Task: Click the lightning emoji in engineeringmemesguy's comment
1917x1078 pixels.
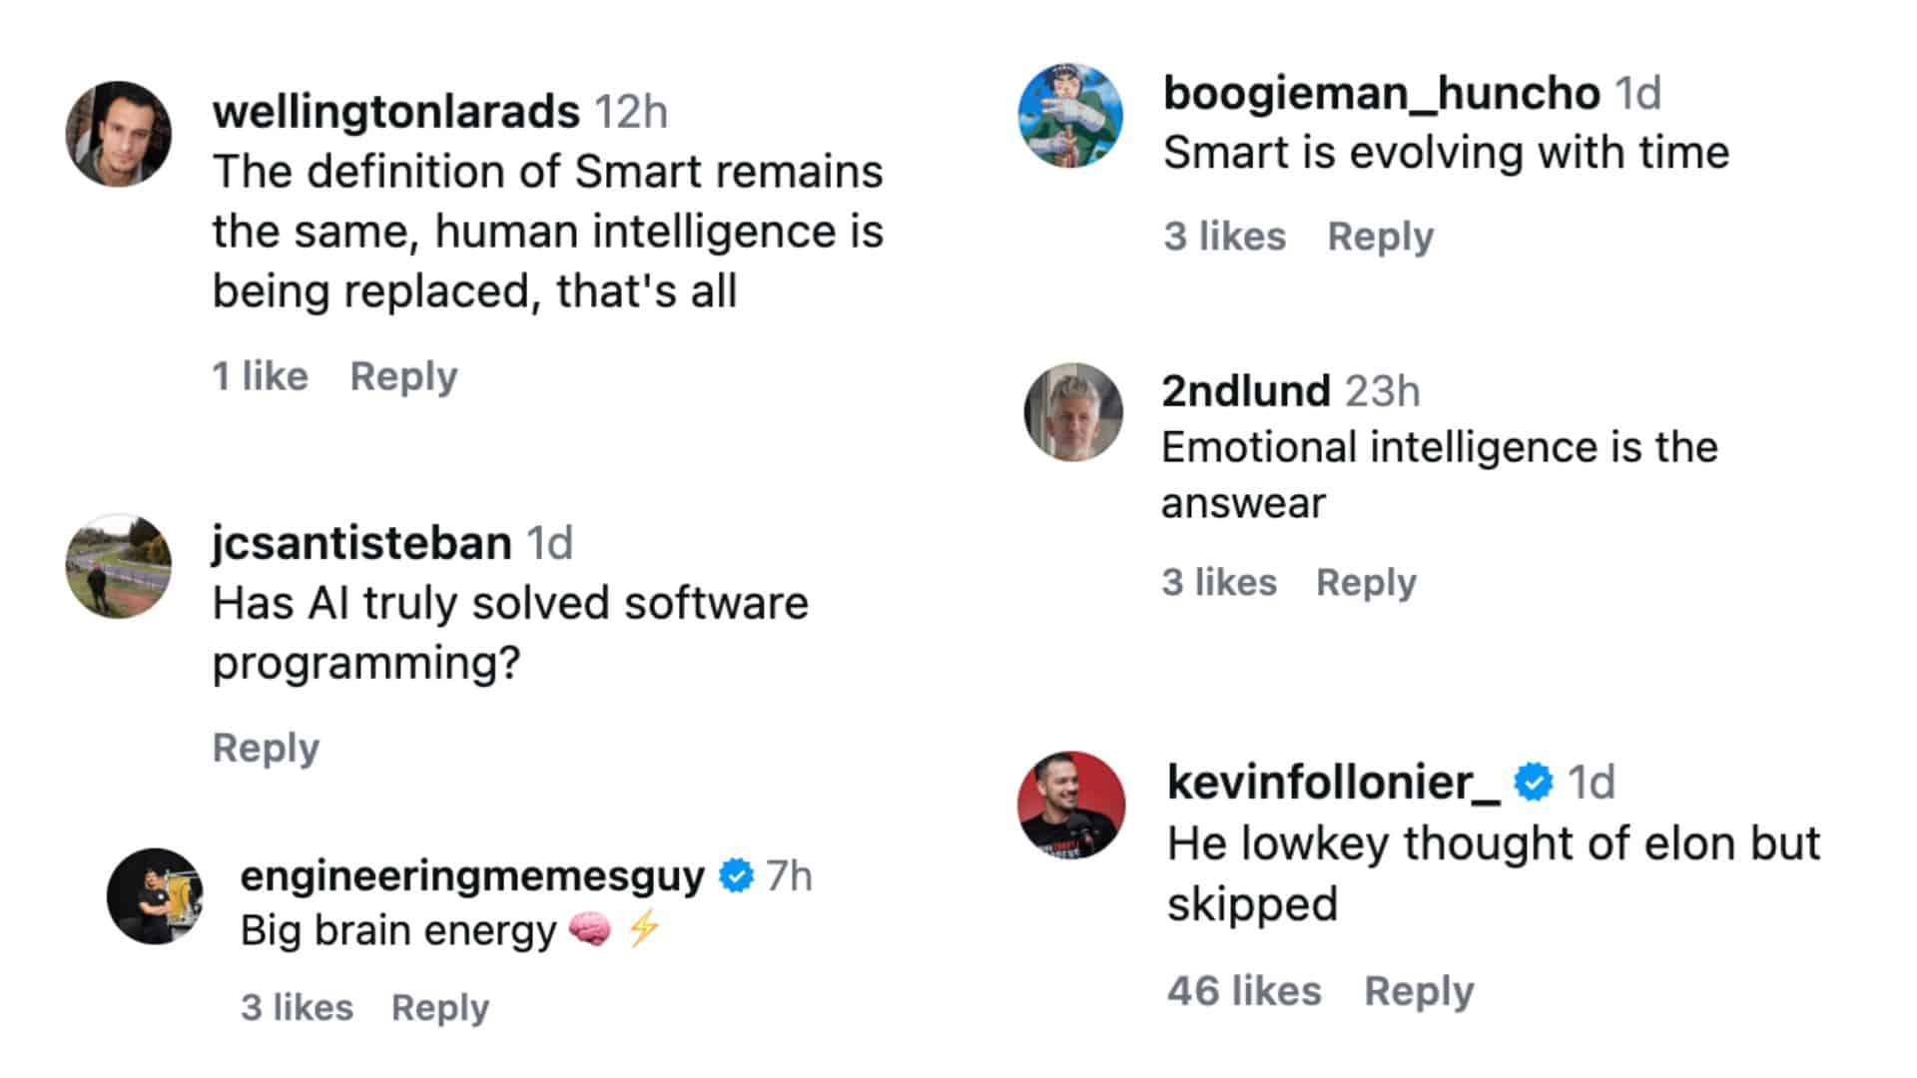Action: pos(647,929)
